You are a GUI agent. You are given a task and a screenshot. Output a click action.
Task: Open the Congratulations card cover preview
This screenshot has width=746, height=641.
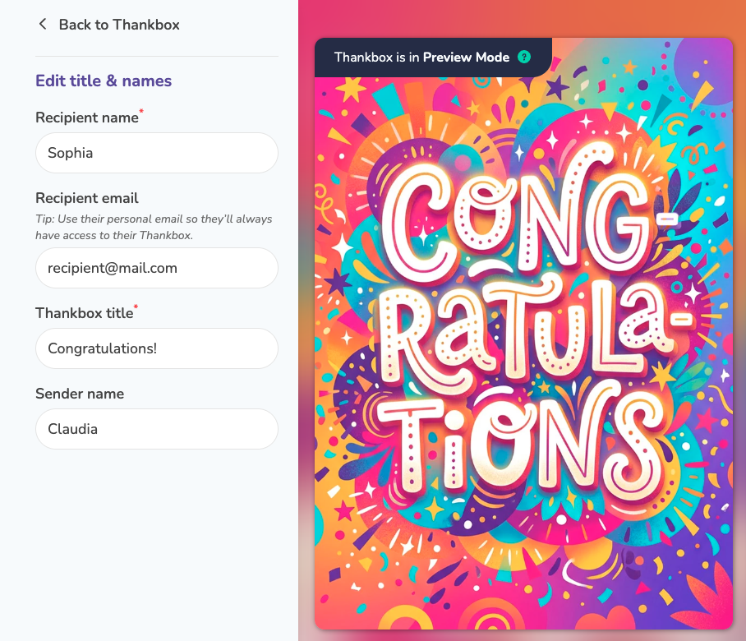[523, 334]
